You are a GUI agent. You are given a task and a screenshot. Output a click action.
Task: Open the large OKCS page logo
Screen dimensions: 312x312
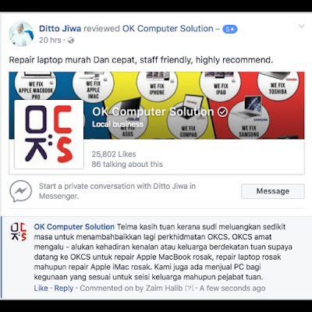tap(49, 134)
